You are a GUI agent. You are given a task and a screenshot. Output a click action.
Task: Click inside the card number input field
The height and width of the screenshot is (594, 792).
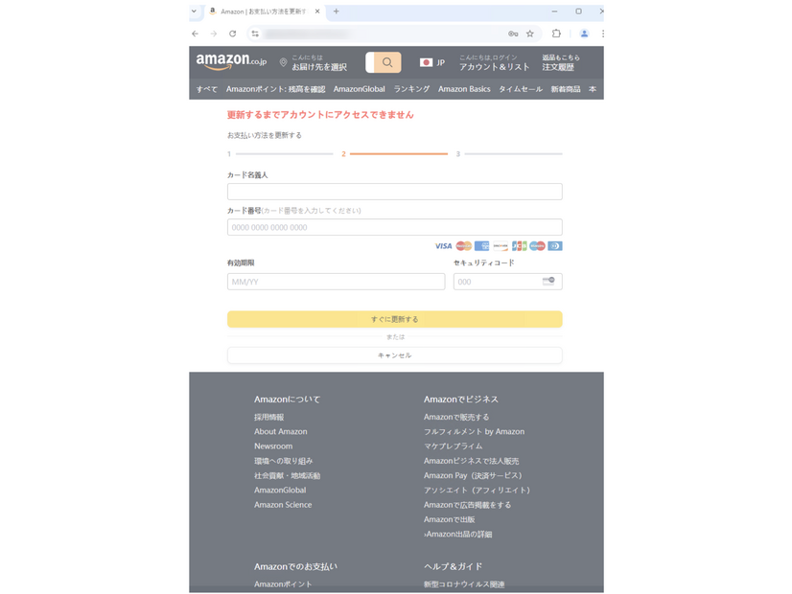[x=393, y=227]
